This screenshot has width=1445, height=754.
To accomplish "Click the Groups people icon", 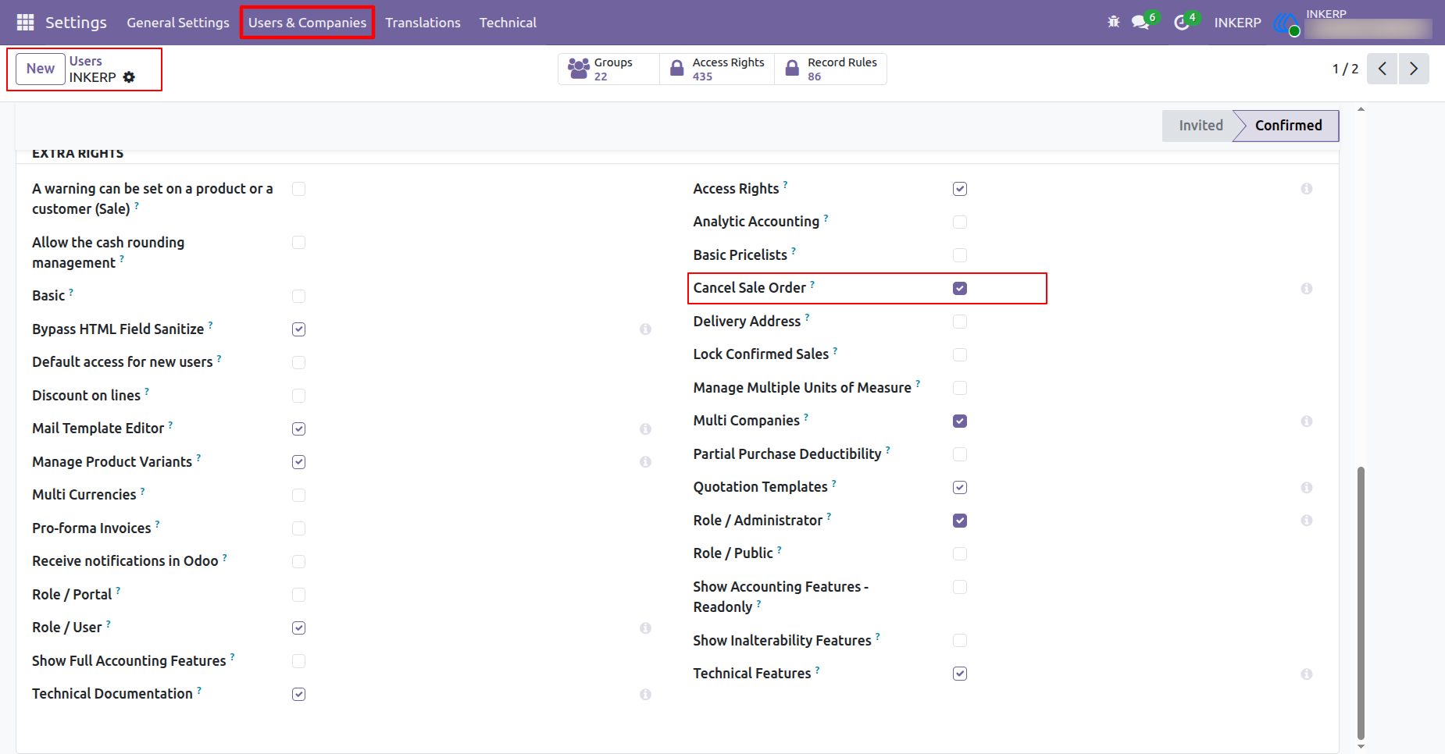I will point(579,69).
